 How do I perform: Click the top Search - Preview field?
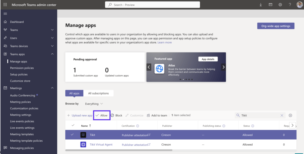point(152,5)
